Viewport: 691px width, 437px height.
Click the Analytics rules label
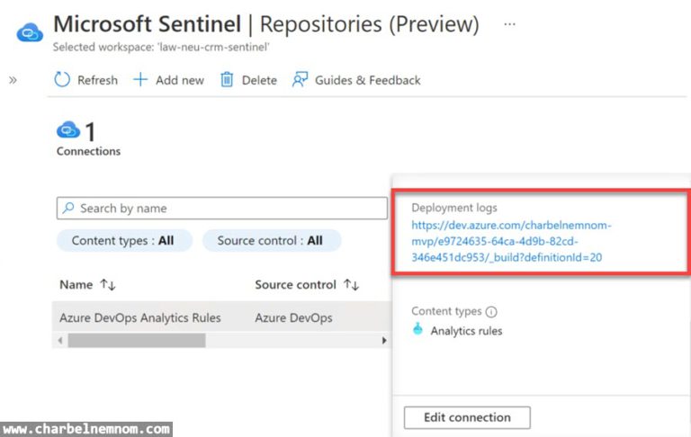tap(466, 331)
